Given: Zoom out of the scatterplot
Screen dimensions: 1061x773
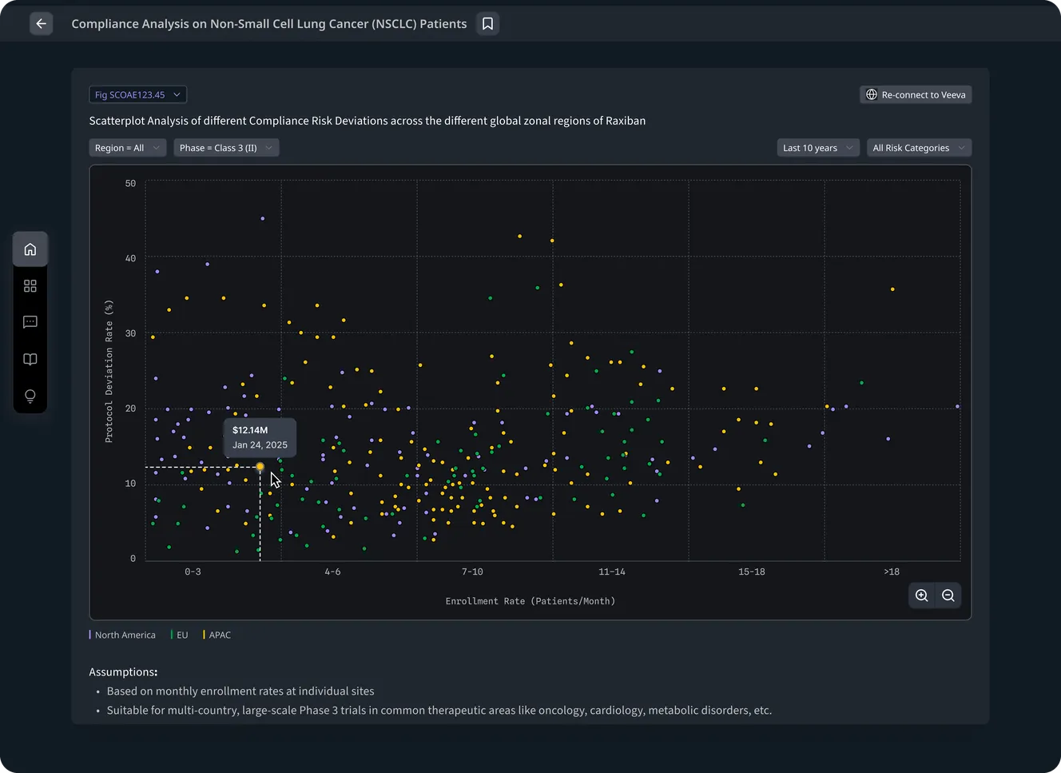Looking at the screenshot, I should coord(948,596).
